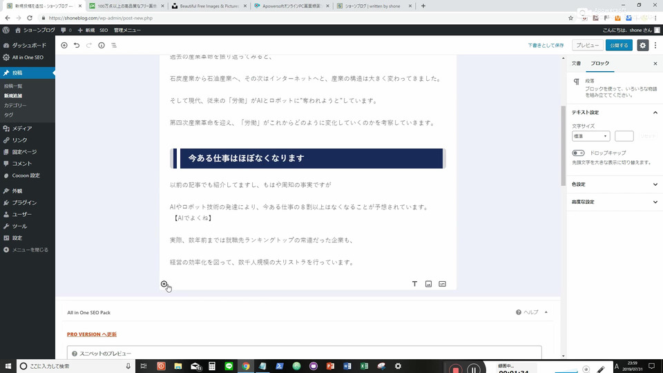Close the block settings sidebar
663x373 pixels.
click(655, 64)
